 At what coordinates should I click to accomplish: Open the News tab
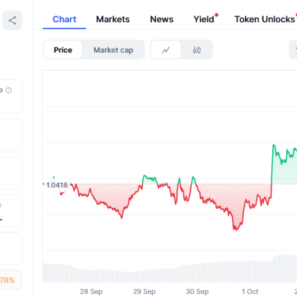(162, 19)
